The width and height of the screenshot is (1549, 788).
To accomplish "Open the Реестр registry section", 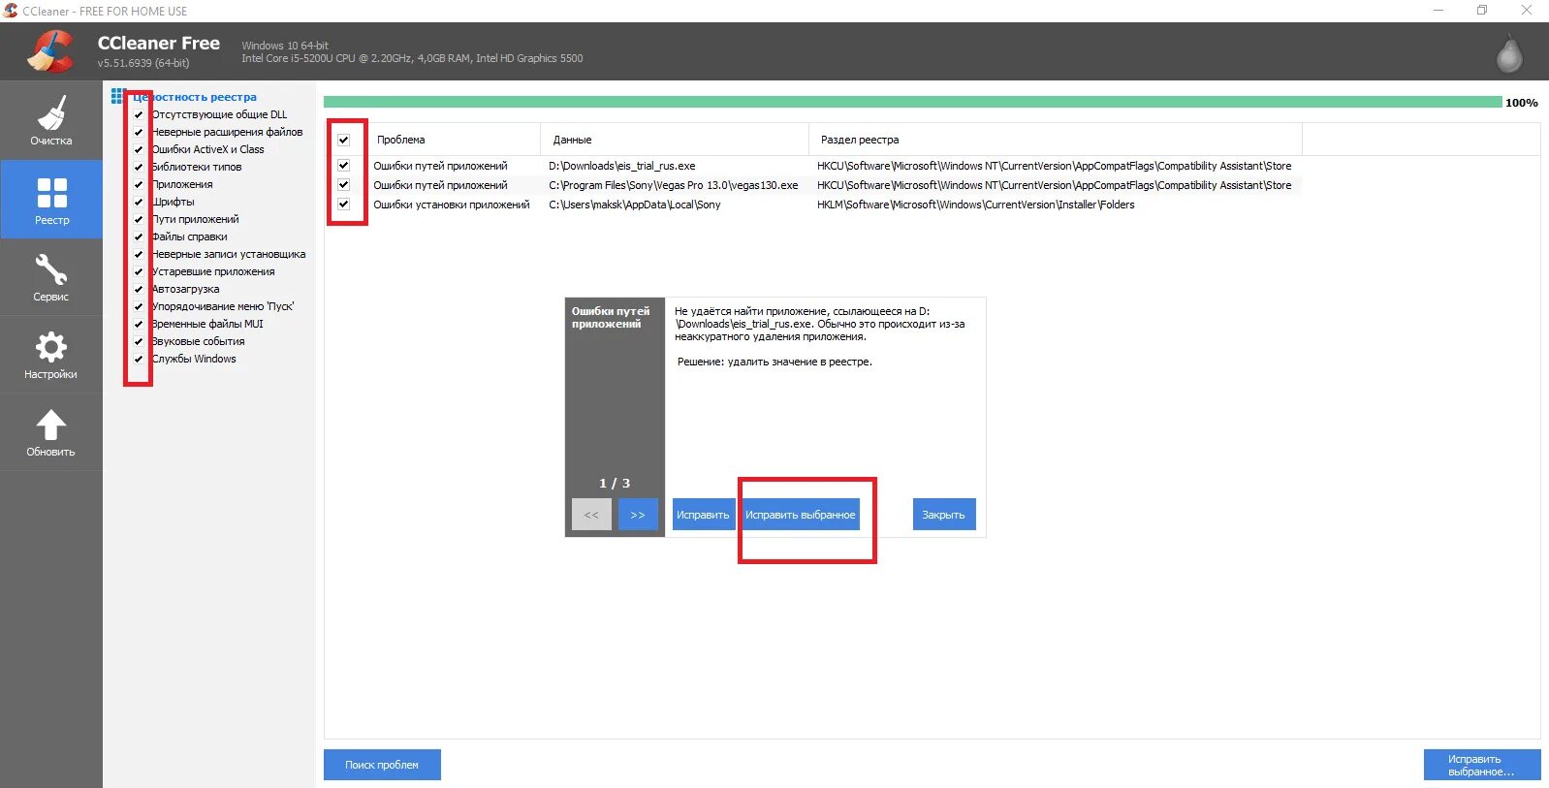I will click(51, 200).
